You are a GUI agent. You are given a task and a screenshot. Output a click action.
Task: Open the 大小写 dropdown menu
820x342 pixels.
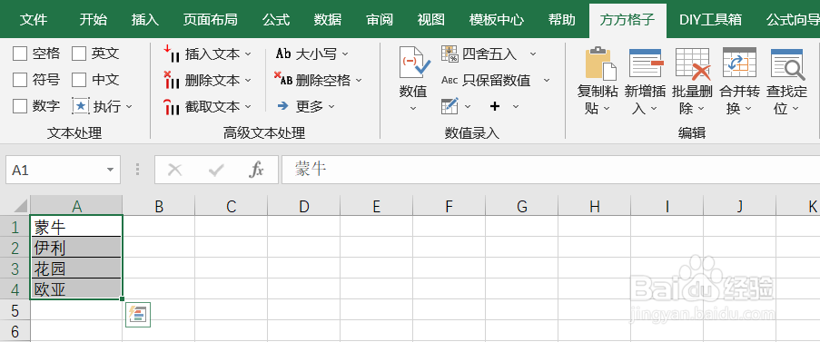[x=345, y=54]
